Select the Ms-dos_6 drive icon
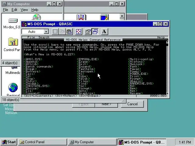Viewport: 195px width, 146px height. pyautogui.click(x=13, y=21)
